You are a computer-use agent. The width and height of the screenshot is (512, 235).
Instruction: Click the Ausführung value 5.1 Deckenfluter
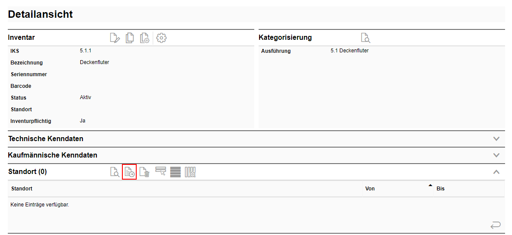349,51
